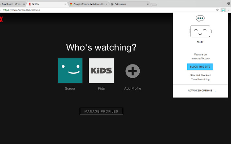Click the Add Profile plus icon
This screenshot has width=231, height=144.
click(x=132, y=71)
